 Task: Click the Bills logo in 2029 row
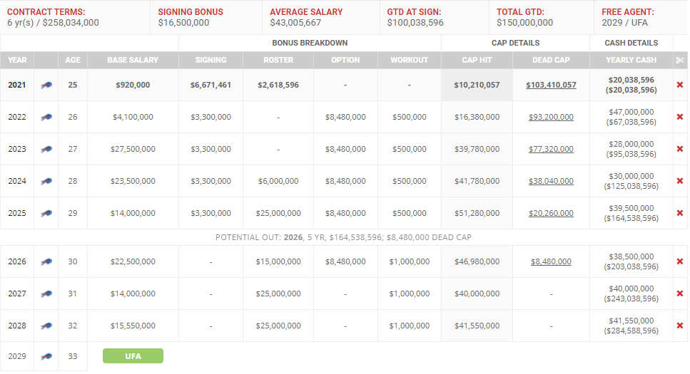pyautogui.click(x=46, y=355)
